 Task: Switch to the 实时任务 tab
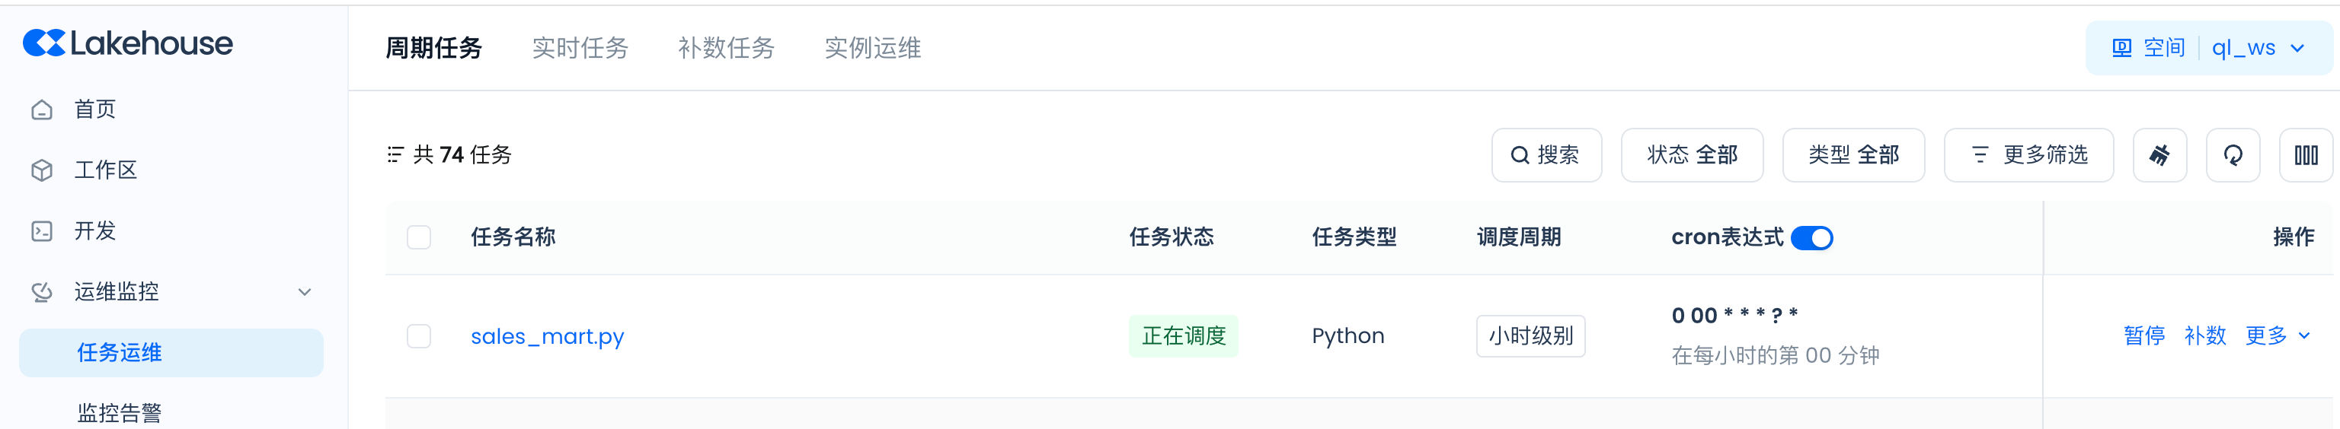click(x=580, y=48)
